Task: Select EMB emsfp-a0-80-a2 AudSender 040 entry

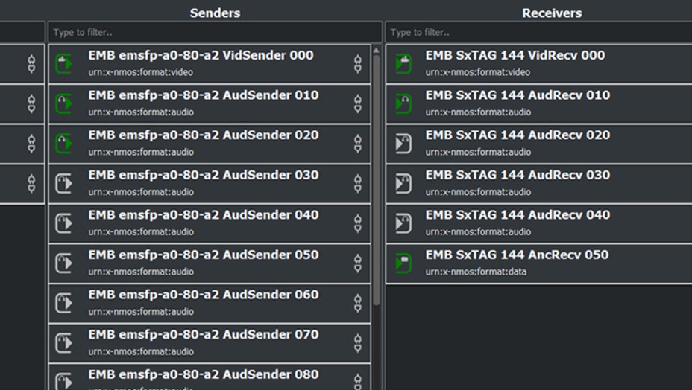Action: pyautogui.click(x=203, y=215)
